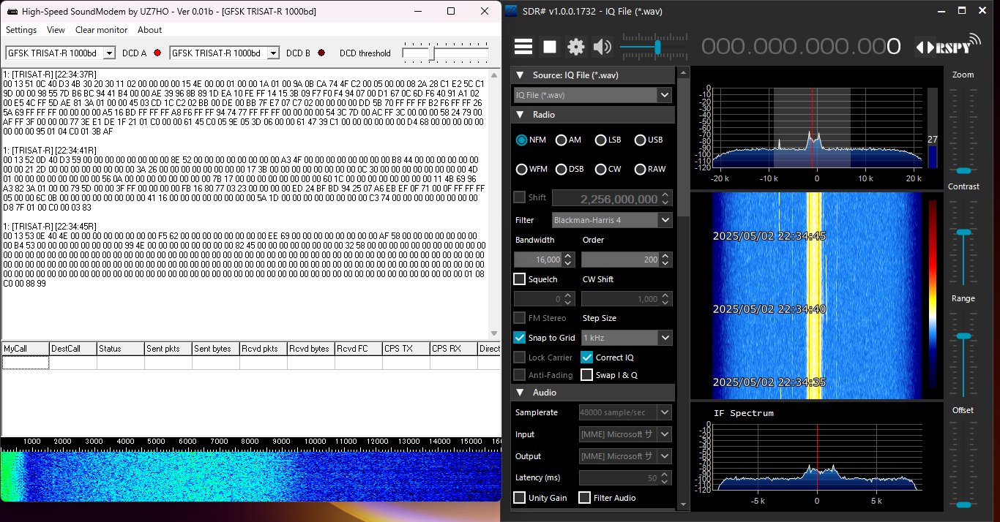Click the Sent bytes column header
The width and height of the screenshot is (1000, 522).
[x=216, y=349]
